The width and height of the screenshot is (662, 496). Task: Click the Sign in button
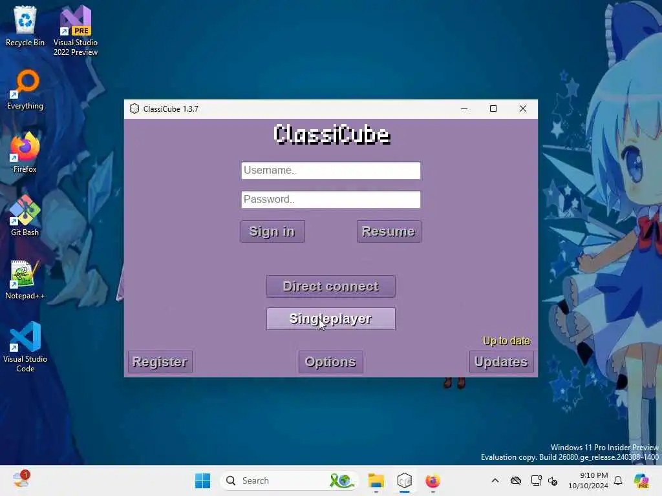(272, 232)
